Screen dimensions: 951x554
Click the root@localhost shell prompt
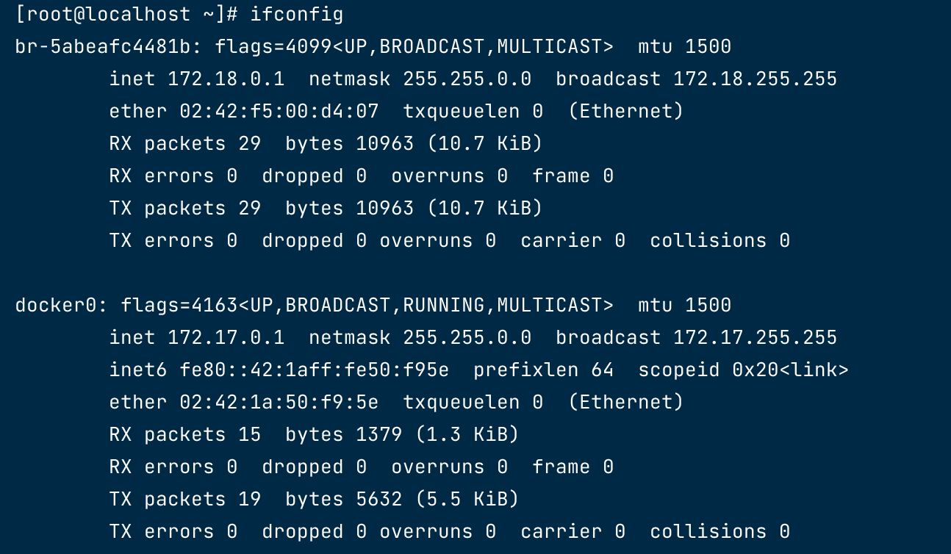point(126,15)
